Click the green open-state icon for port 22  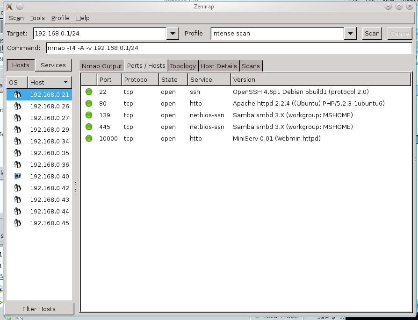point(88,92)
